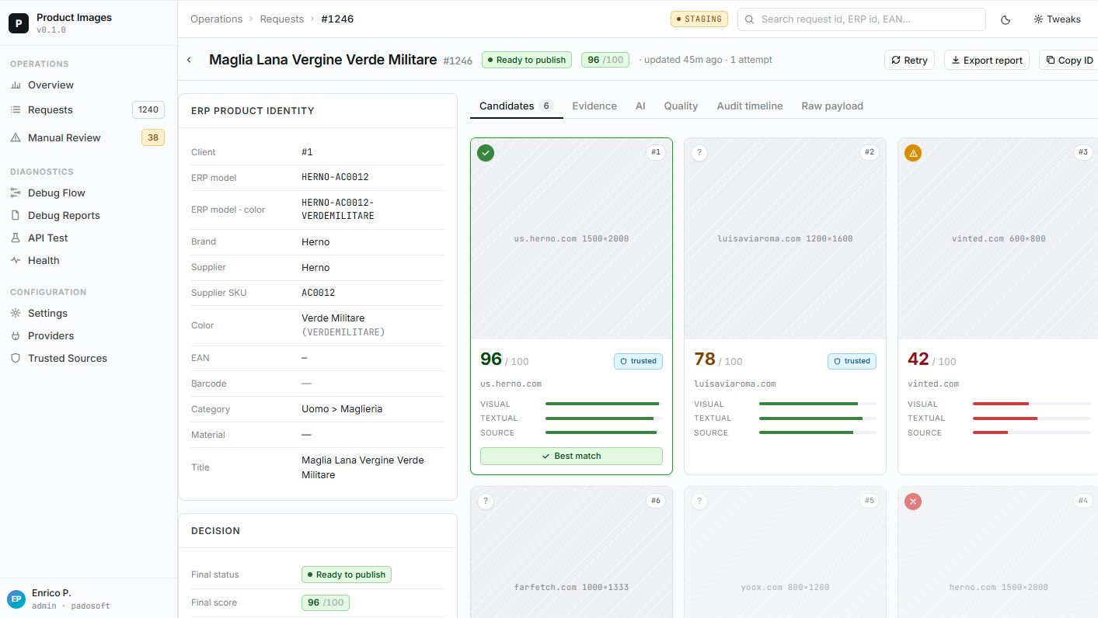This screenshot has height=618, width=1098.
Task: Click the Ready to publish badge in header
Action: [x=527, y=60]
